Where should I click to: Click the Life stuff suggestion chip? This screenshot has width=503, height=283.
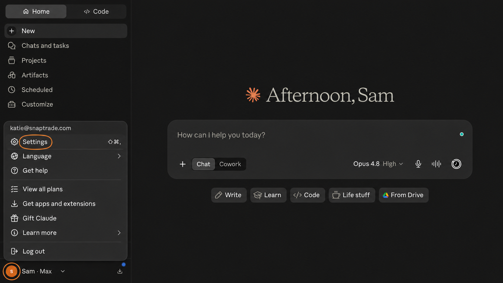[x=352, y=195]
